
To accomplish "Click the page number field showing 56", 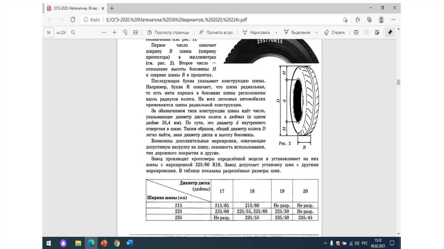I will pyautogui.click(x=49, y=33).
